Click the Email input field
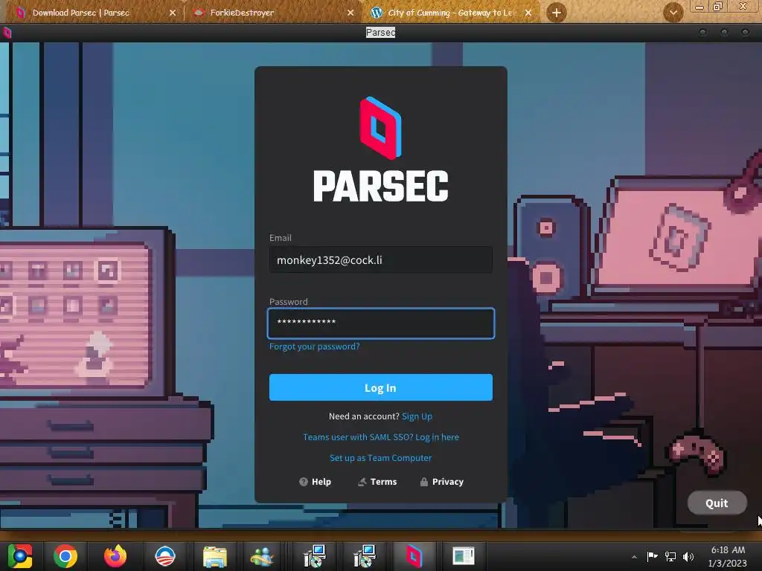Image resolution: width=762 pixels, height=571 pixels. tap(380, 259)
